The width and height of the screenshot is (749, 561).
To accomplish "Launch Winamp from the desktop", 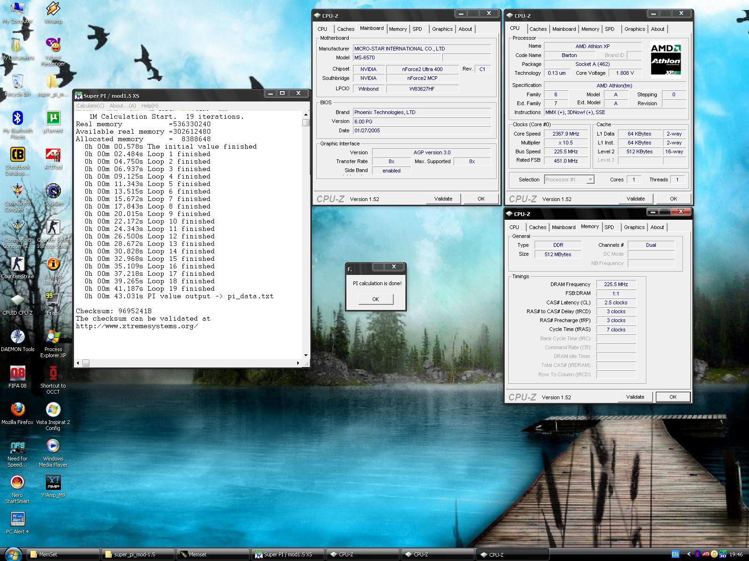I will [53, 13].
